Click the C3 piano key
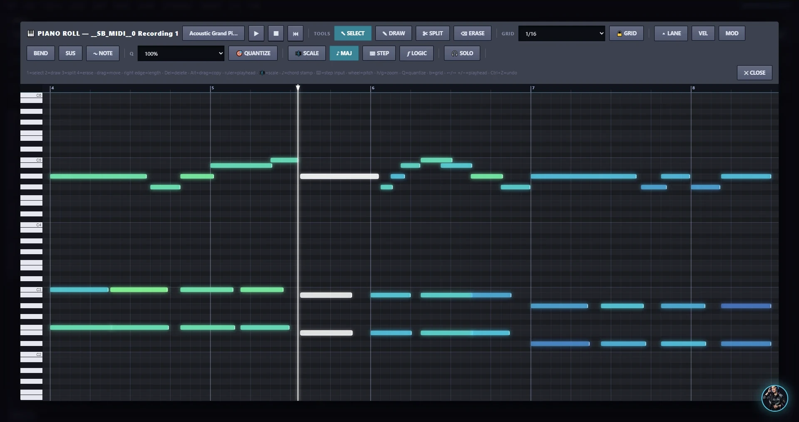 32,290
